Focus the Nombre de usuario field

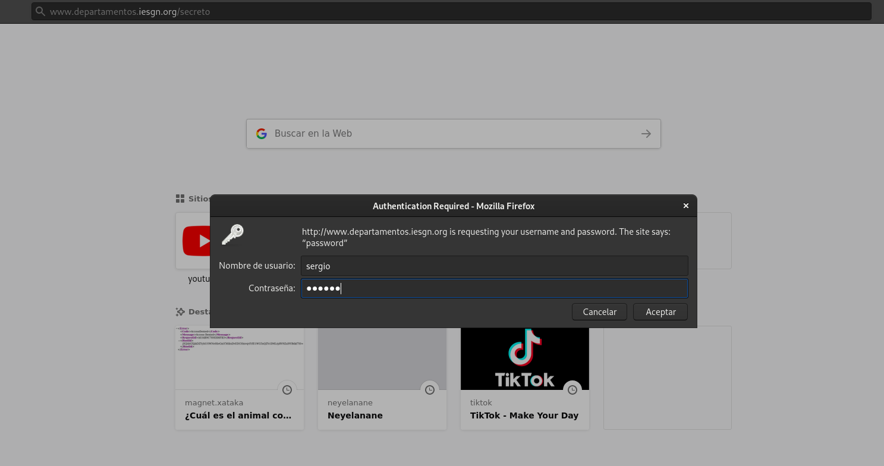[493, 266]
